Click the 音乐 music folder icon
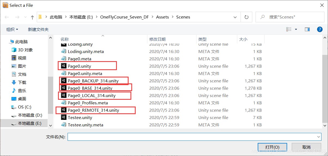 14,91
